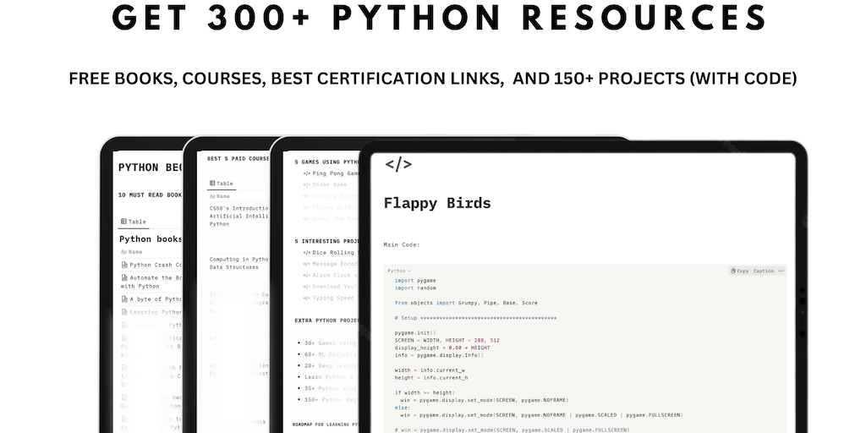The height and width of the screenshot is (433, 866).
Task: Open the Learning Python book entry
Action: (155, 312)
